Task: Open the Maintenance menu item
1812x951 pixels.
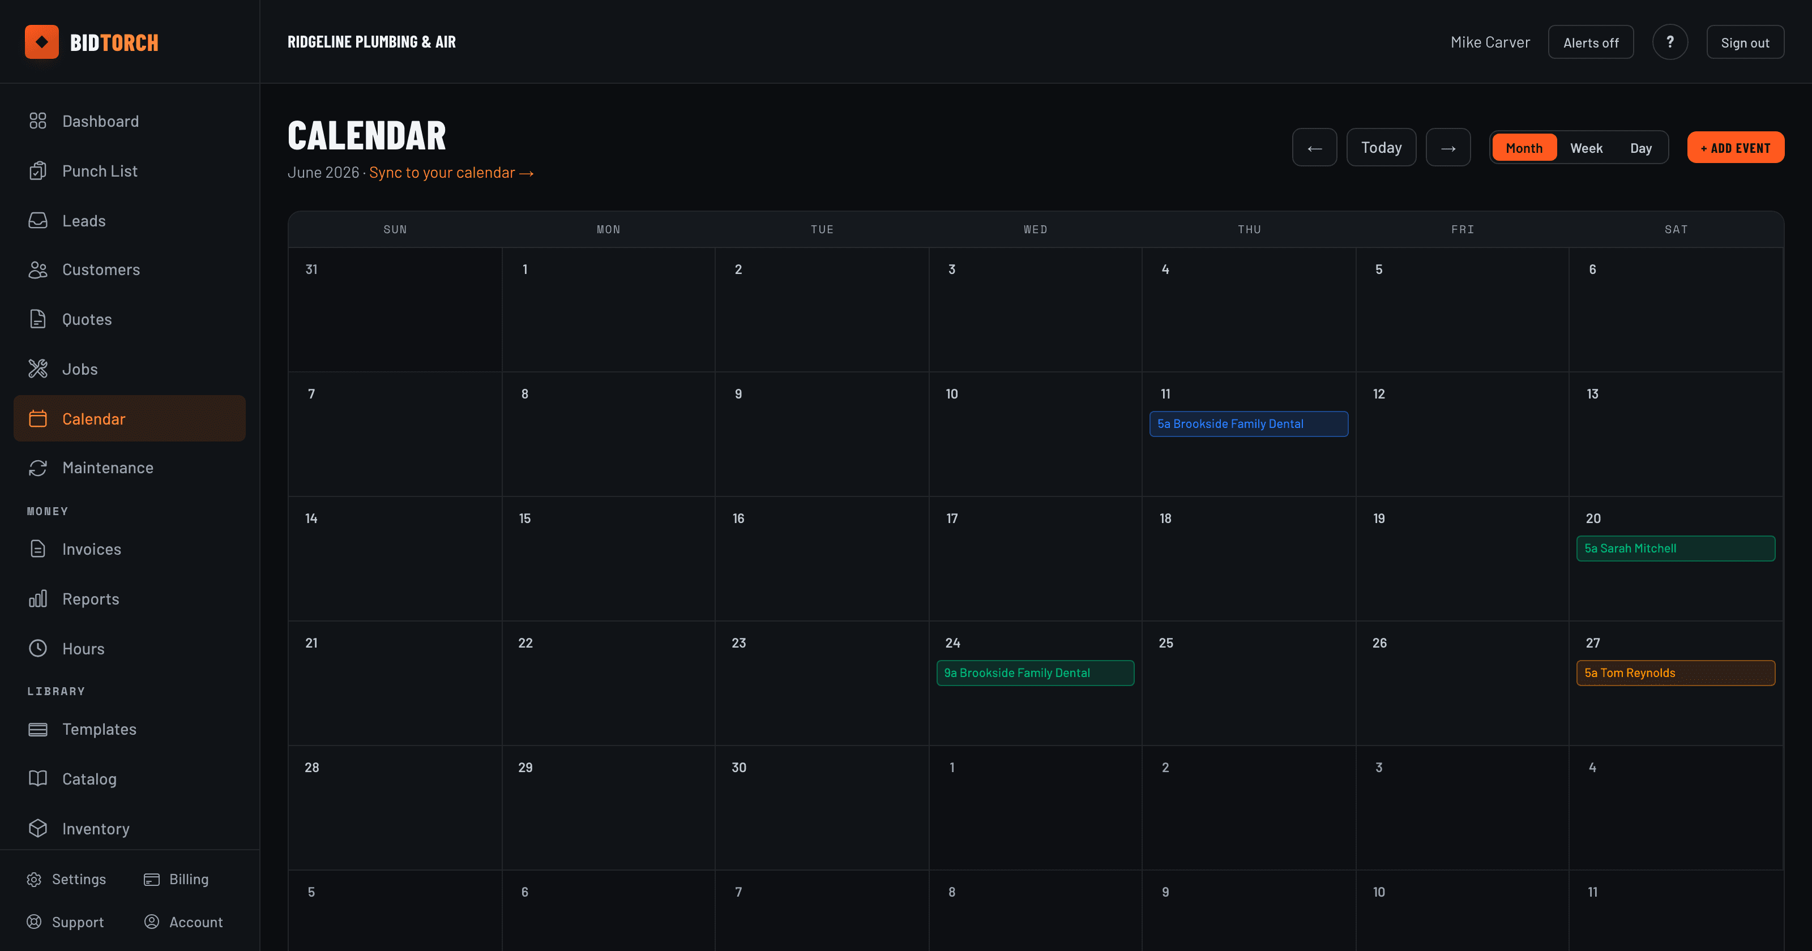Action: point(130,468)
